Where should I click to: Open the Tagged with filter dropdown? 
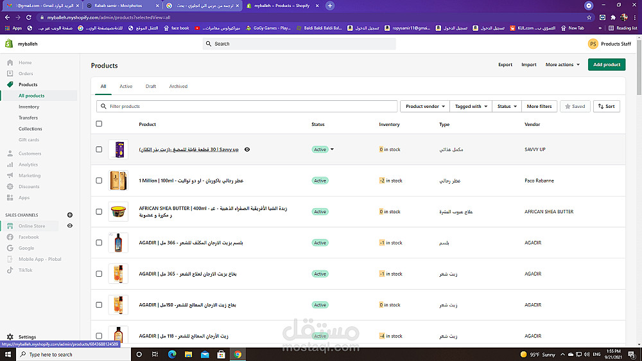pos(471,107)
